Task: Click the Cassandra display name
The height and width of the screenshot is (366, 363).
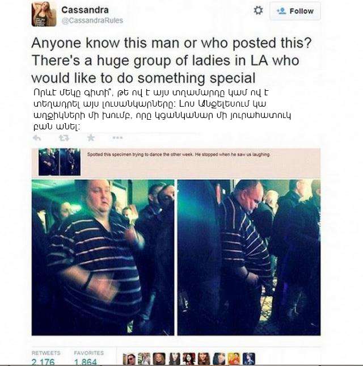Action: click(x=85, y=10)
